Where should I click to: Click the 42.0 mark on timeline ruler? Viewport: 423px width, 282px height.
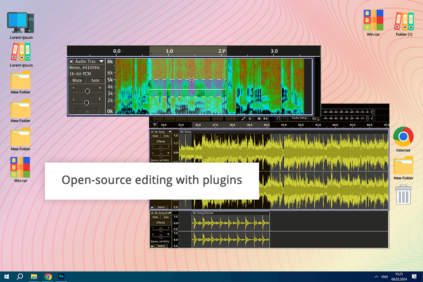[301, 125]
